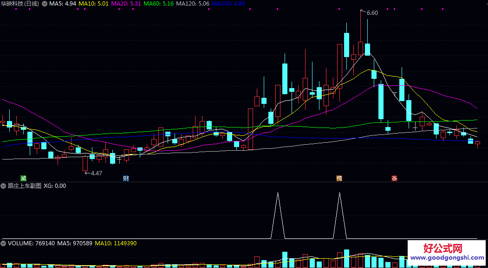Click the 好公式网 watermark logo

point(447,249)
